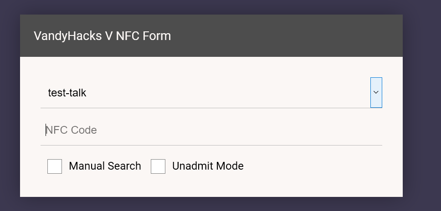Check the square box before Unadmit Mode
This screenshot has width=441, height=211.
158,166
